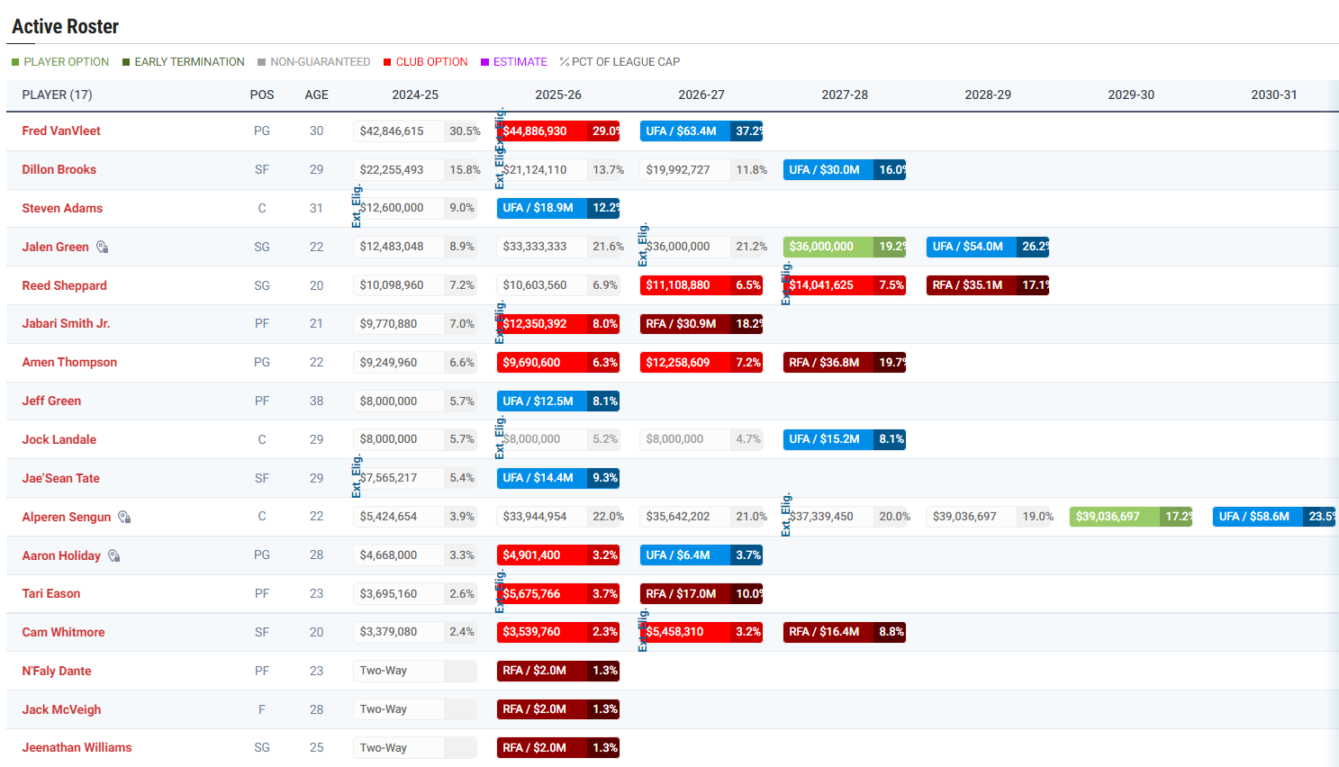Click the note icon next to Jalen Green
This screenshot has width=1339, height=767.
[x=103, y=247]
